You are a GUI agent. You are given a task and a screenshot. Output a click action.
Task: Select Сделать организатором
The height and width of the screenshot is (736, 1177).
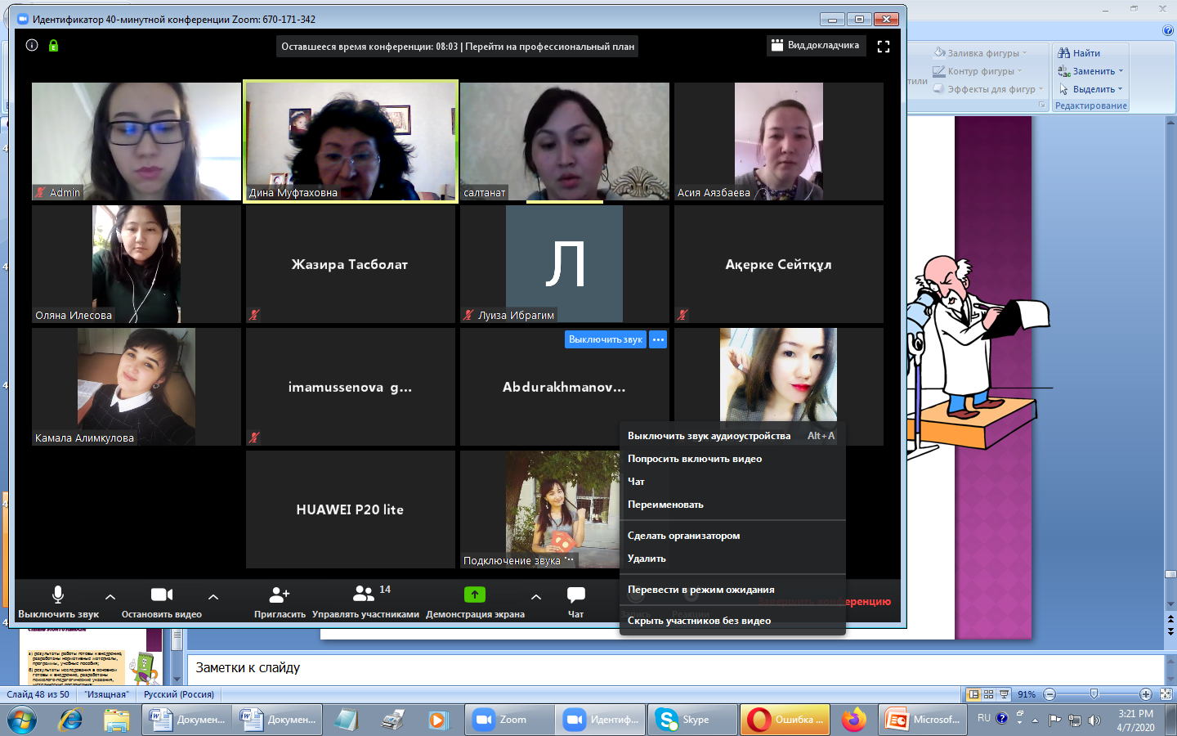pos(732,536)
